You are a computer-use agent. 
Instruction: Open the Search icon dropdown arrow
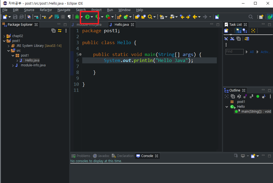coord(154,17)
